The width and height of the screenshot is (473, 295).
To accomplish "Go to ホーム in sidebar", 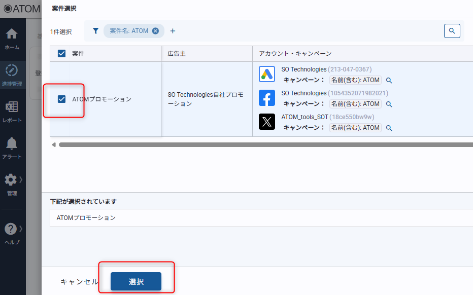I will point(12,39).
